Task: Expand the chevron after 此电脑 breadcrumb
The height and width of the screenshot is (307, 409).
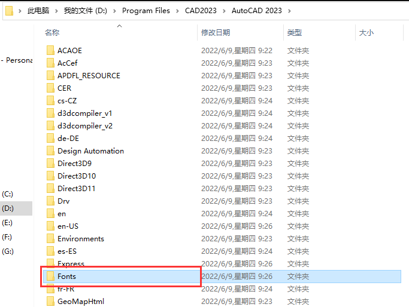Action: click(x=56, y=11)
